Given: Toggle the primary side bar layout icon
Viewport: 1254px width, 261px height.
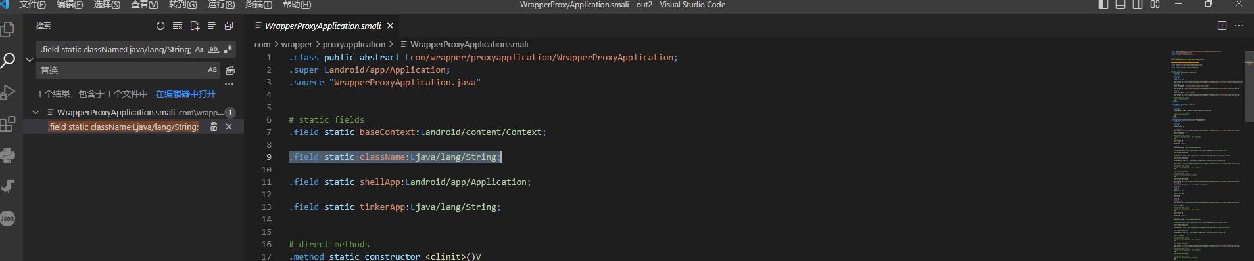Looking at the screenshot, I should click(x=1103, y=5).
